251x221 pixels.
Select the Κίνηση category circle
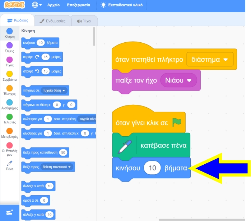click(x=10, y=31)
